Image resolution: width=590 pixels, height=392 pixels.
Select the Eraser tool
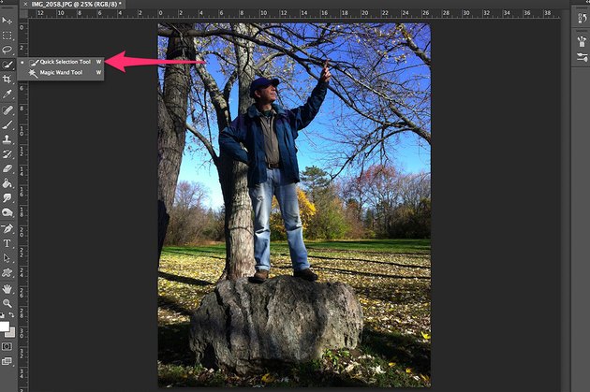[7, 168]
